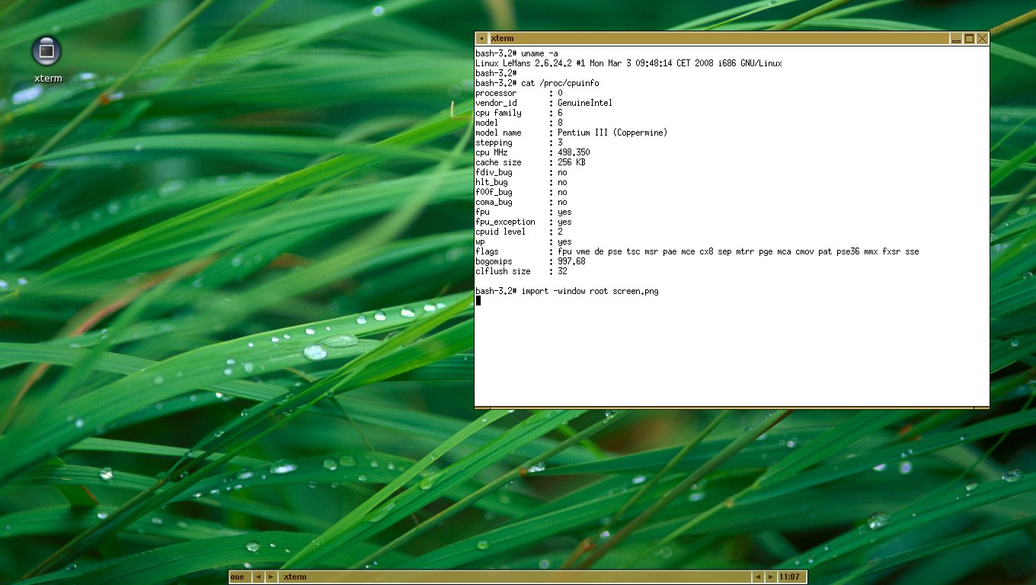Viewport: 1036px width, 585px height.
Task: Click the 11:07 clock in the toolbar
Action: click(790, 577)
